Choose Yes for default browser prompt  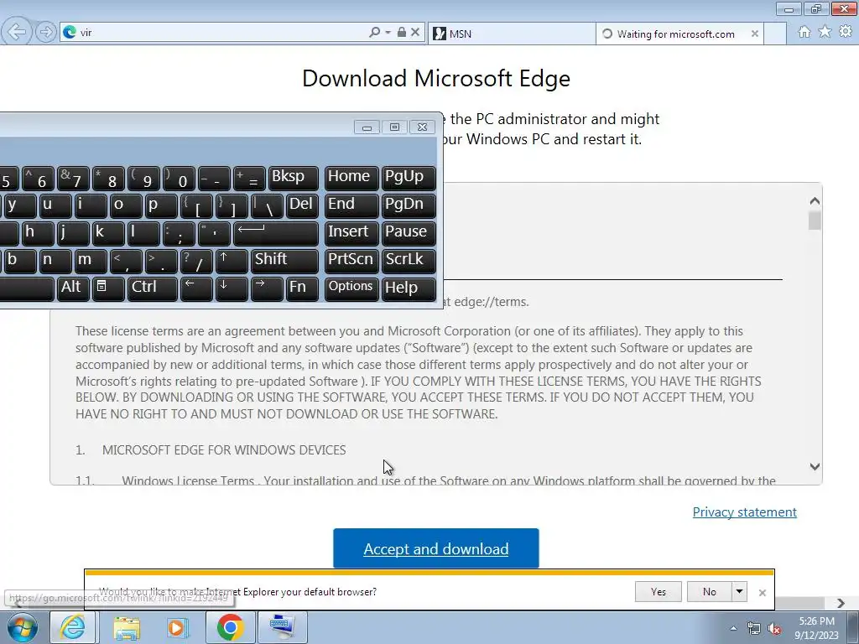pyautogui.click(x=659, y=592)
